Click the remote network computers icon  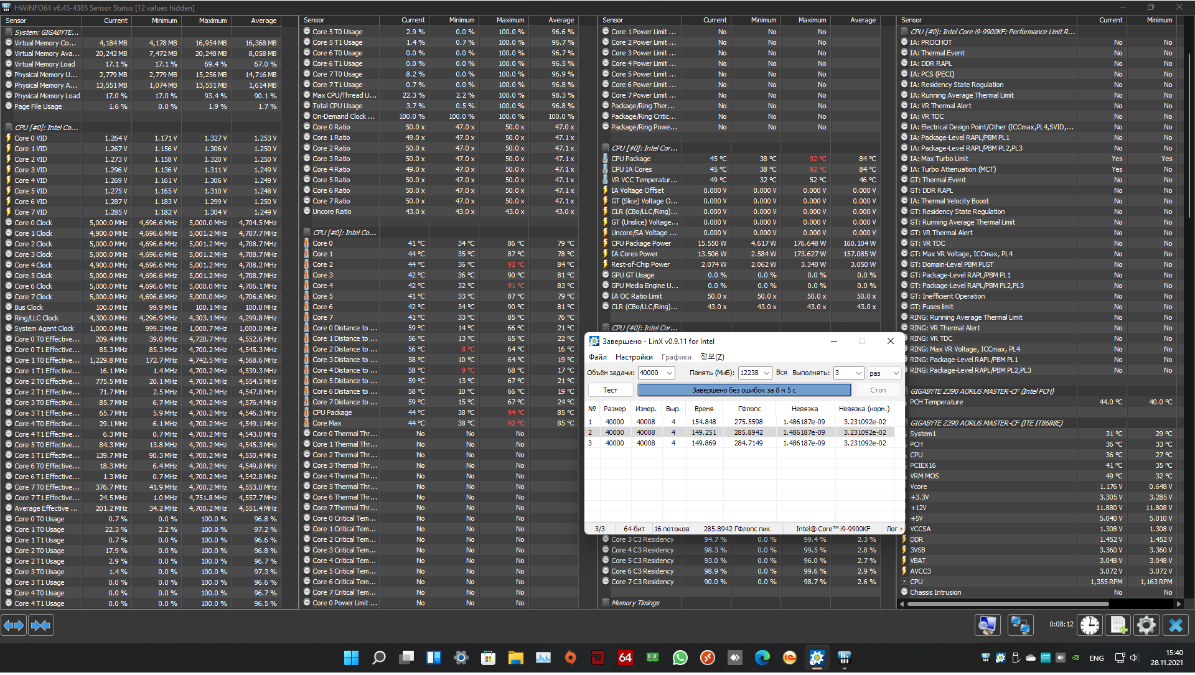tap(1020, 625)
